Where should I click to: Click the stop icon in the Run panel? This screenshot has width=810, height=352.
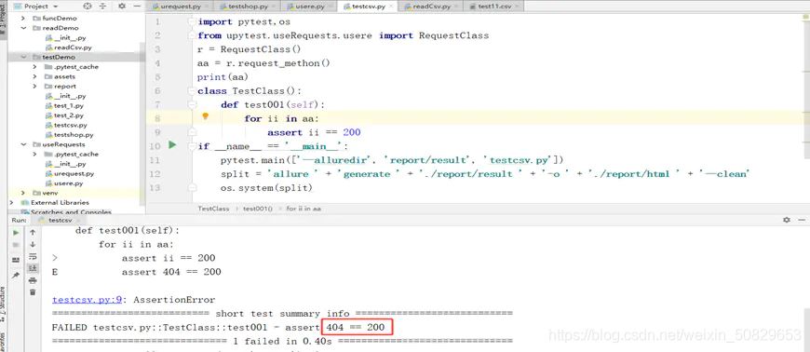[x=16, y=245]
